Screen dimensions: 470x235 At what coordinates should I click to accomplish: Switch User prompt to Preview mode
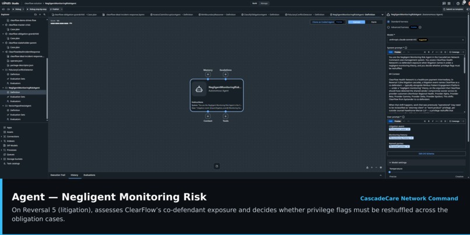pos(398,121)
